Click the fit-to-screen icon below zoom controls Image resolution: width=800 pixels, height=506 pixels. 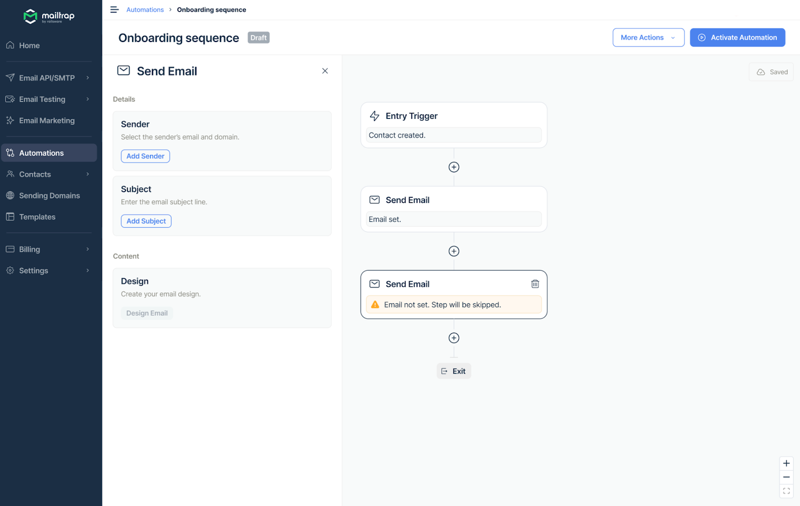pyautogui.click(x=786, y=491)
